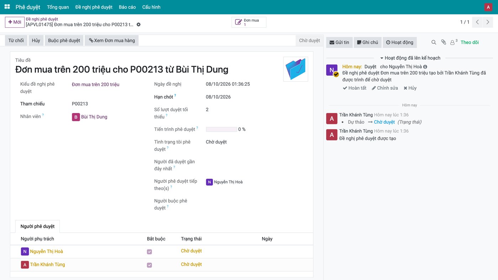Click help tooltip beside Tiến trình phê duyệt
This screenshot has width=498, height=280.
point(197,128)
